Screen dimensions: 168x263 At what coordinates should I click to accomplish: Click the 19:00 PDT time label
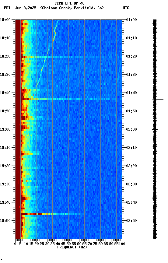5,129
